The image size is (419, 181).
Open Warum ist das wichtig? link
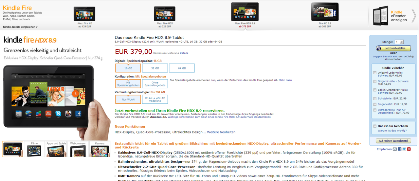(x=392, y=131)
